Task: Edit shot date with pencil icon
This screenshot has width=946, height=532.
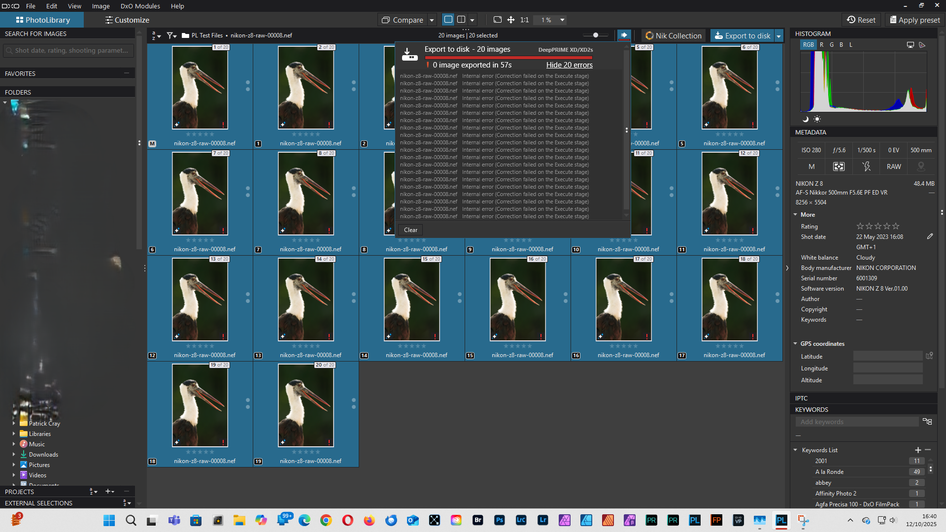Action: click(x=930, y=237)
